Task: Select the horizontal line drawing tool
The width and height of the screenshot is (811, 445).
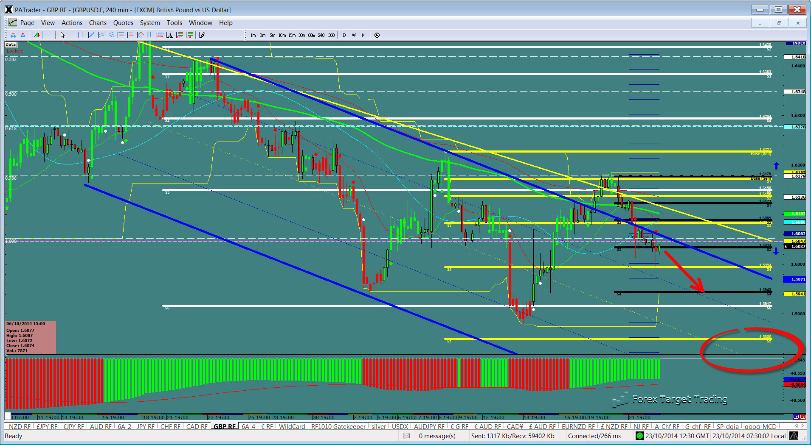Action: [x=72, y=35]
